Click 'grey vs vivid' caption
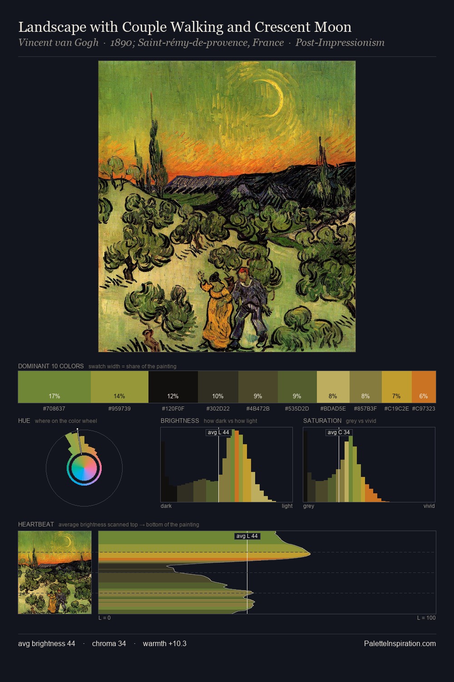This screenshot has width=454, height=682. (x=361, y=421)
